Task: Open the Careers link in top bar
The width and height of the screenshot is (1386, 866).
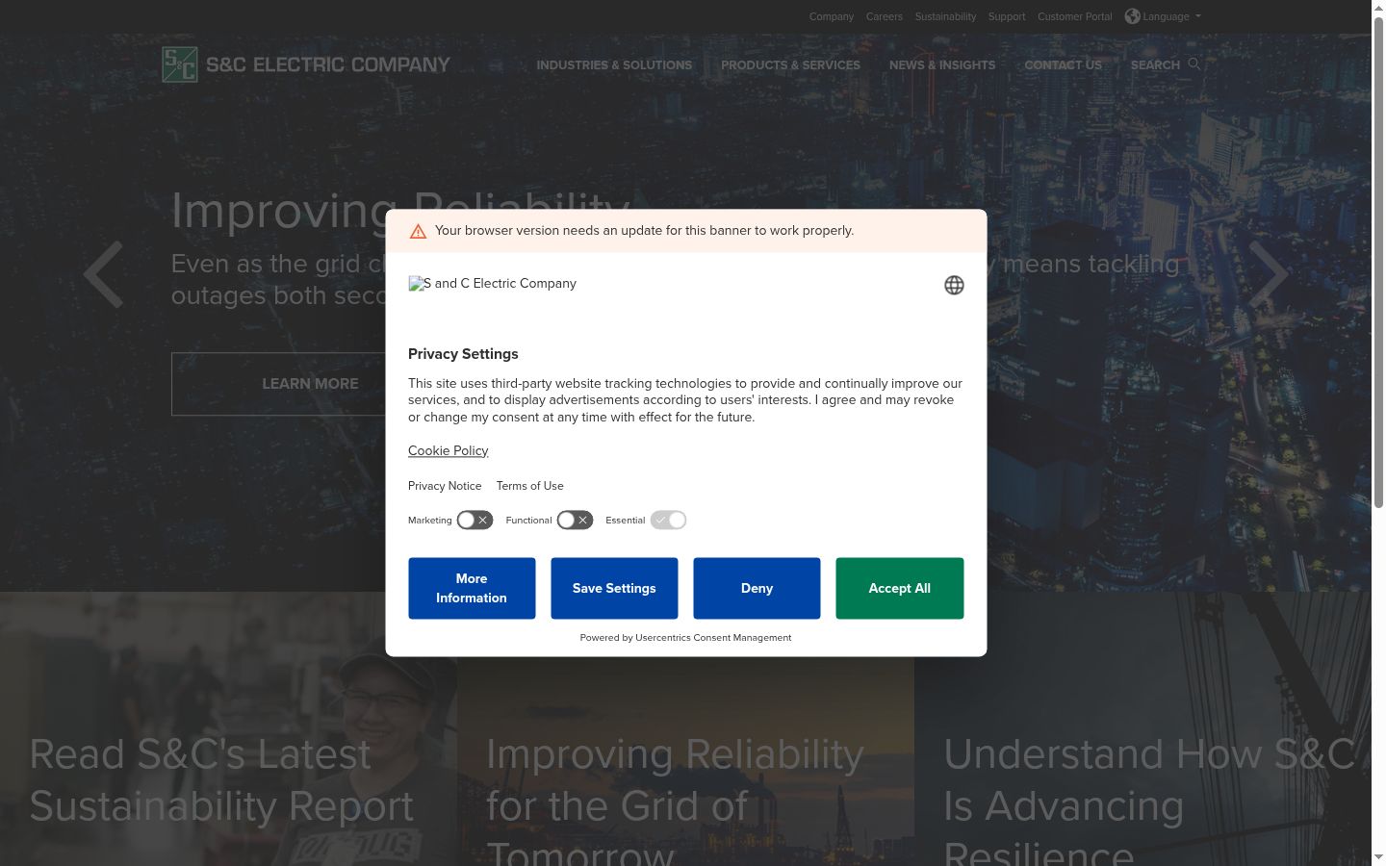Action: click(884, 16)
